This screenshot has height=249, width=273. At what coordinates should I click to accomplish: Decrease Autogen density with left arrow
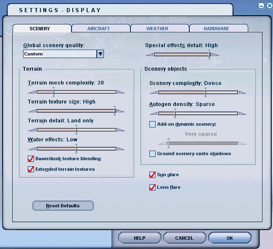[154, 114]
